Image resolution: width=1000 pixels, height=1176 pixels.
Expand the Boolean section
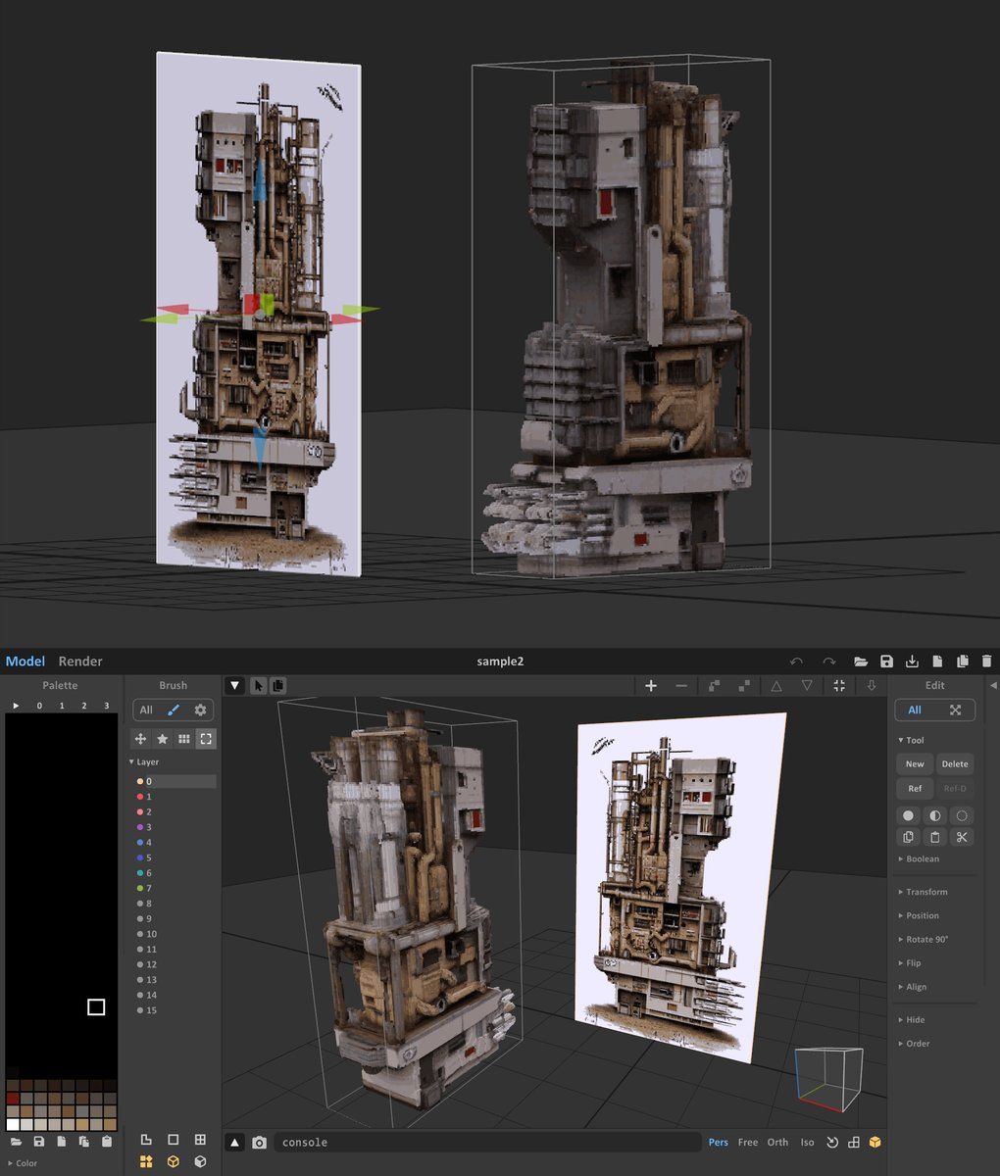tap(919, 859)
